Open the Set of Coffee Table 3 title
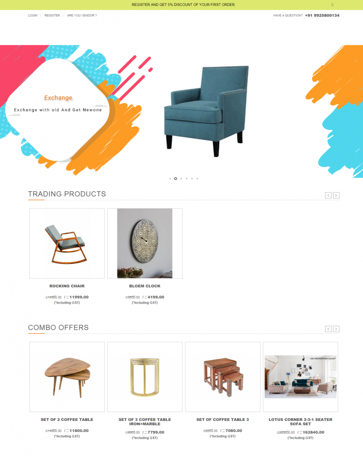 tap(222, 420)
